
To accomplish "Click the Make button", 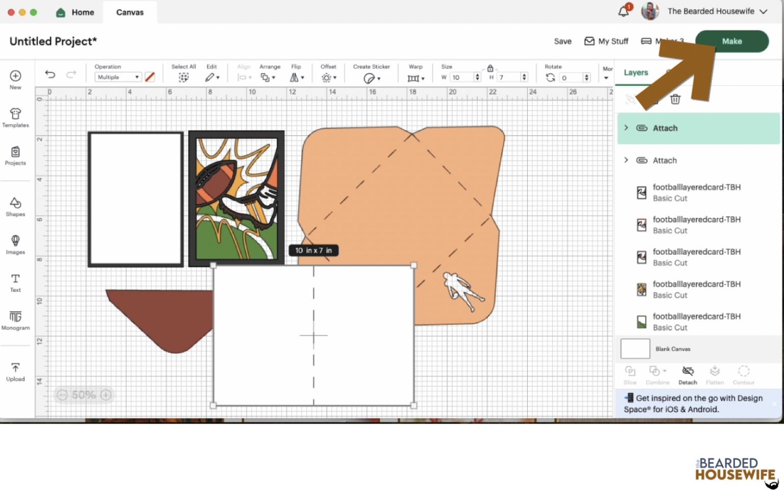I will [x=731, y=41].
